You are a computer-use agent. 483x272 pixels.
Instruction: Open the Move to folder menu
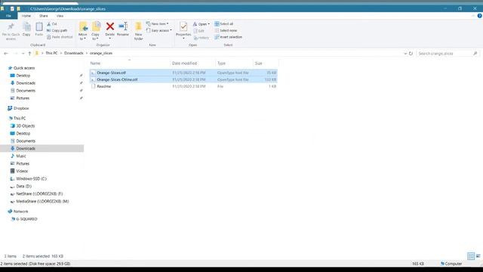click(x=83, y=31)
